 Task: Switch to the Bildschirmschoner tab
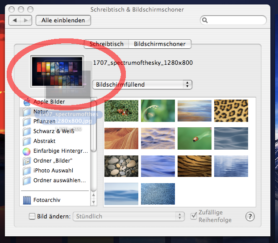[160, 44]
